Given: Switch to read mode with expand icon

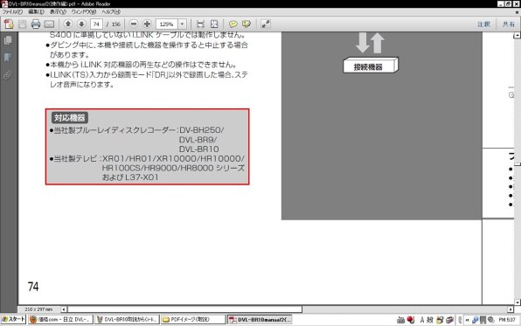Looking at the screenshot, I should [x=266, y=24].
